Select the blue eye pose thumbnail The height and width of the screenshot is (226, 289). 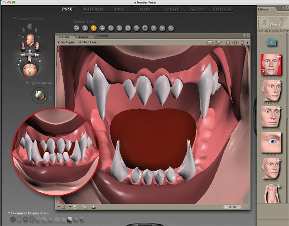(270, 142)
